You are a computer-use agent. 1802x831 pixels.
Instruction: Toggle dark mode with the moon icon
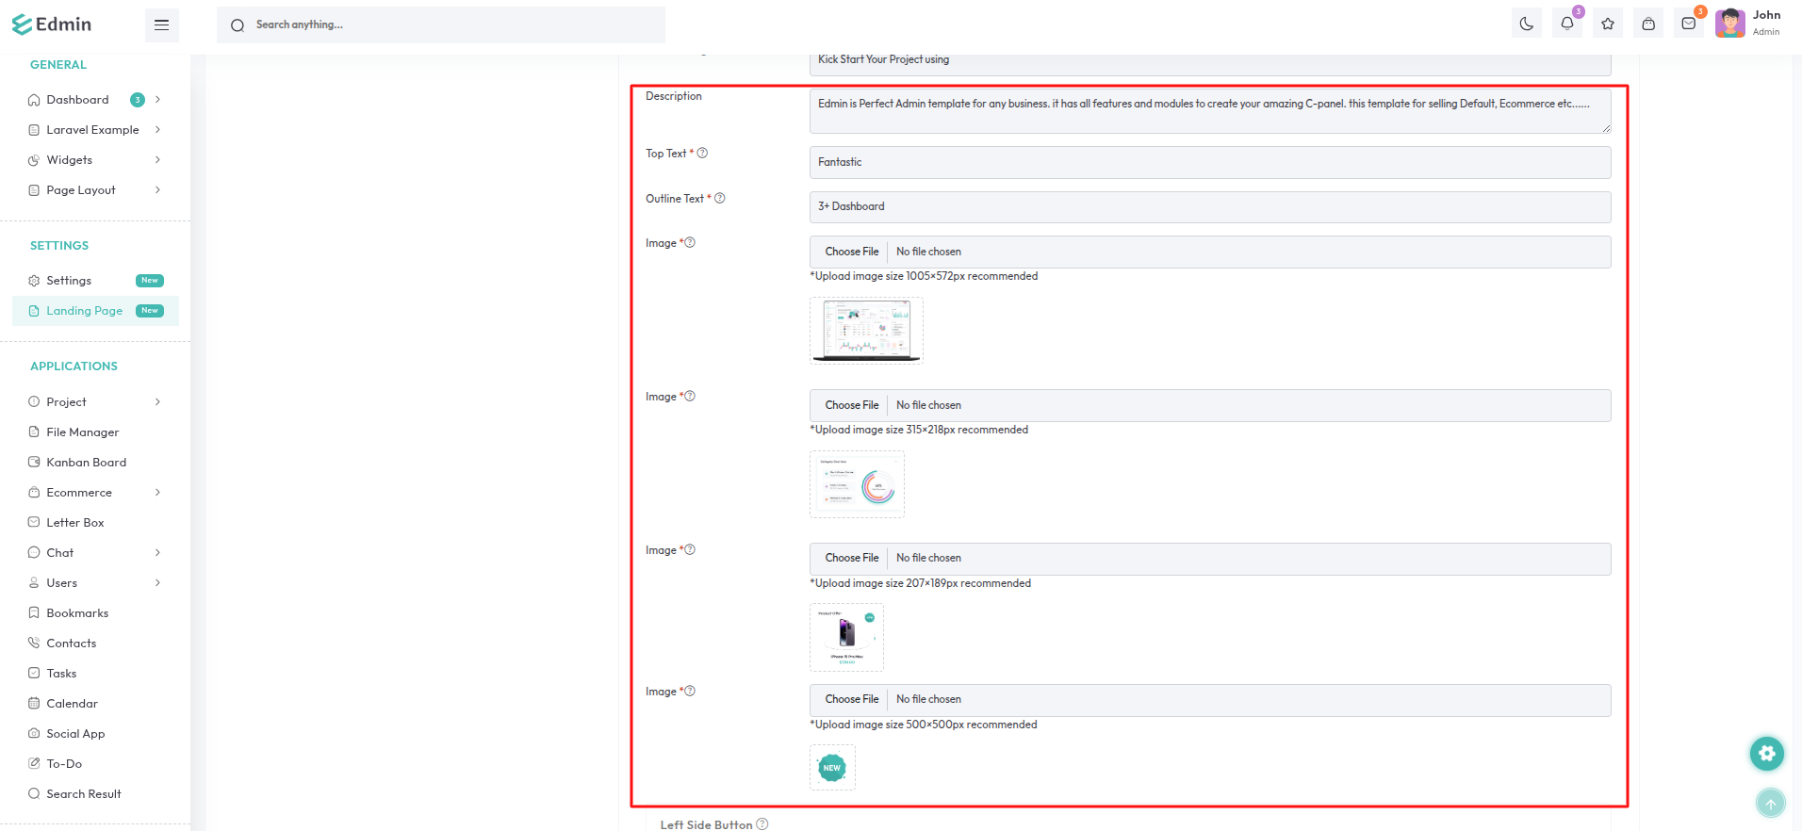coord(1526,24)
